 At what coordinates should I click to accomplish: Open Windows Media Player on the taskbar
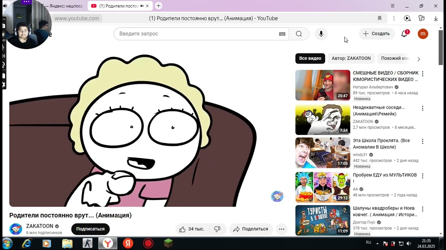point(47,243)
